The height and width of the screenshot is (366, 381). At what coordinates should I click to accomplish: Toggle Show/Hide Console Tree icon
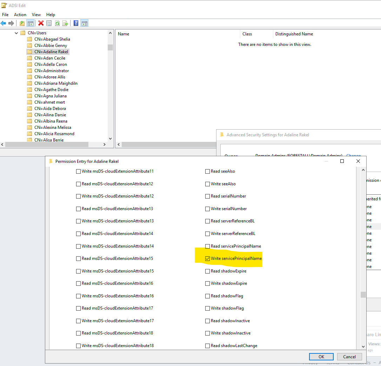[x=31, y=23]
